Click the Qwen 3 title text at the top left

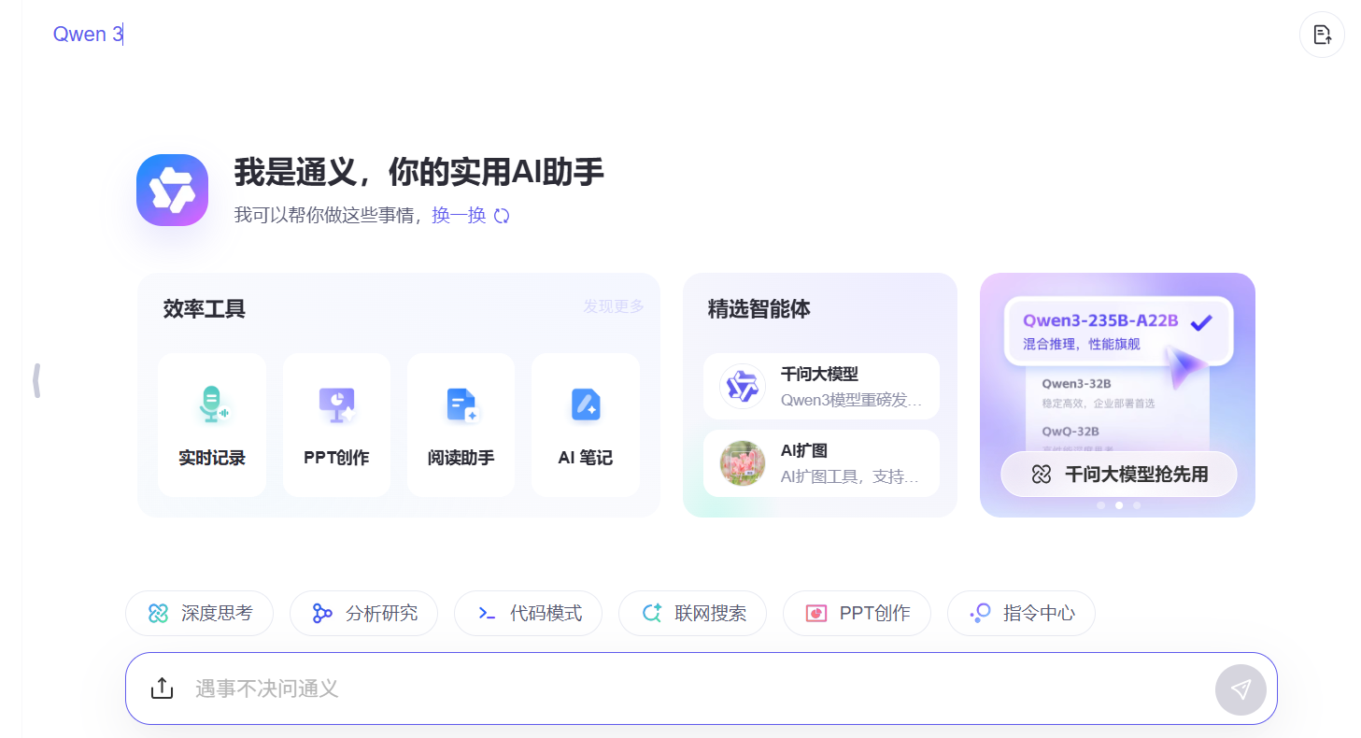click(x=88, y=35)
